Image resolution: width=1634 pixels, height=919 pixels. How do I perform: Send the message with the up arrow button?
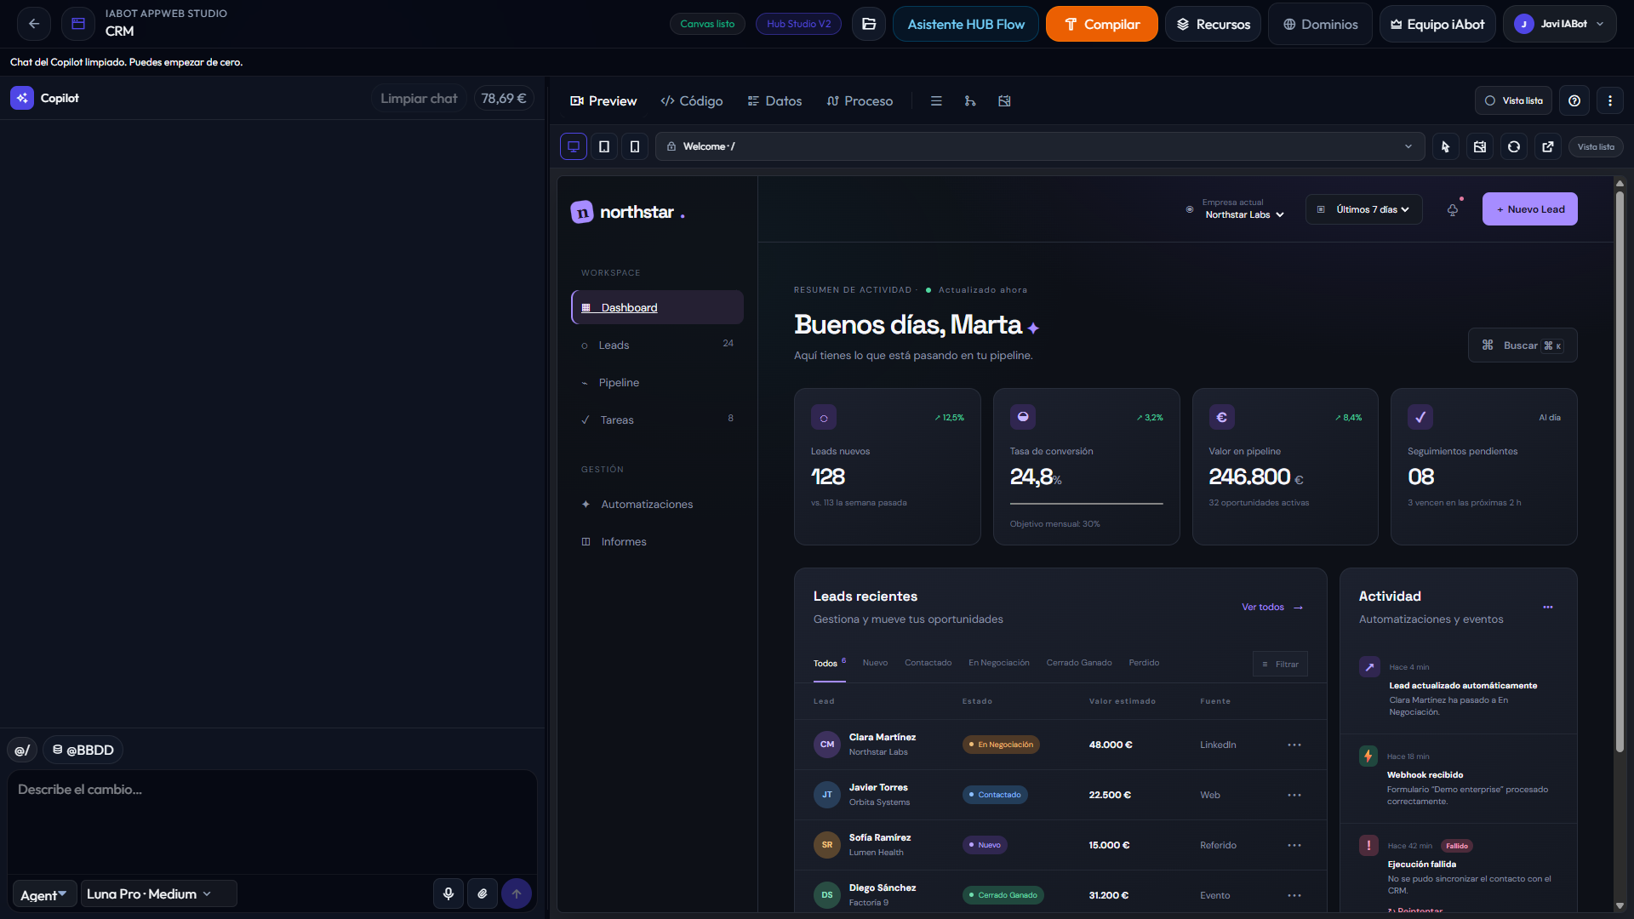coord(517,893)
